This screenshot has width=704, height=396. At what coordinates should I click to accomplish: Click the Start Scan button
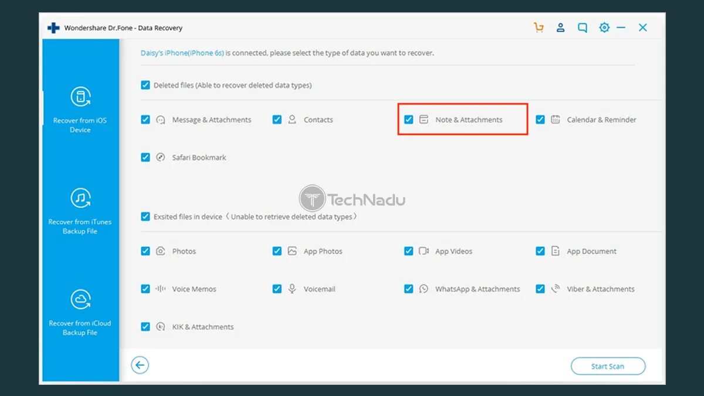coord(608,366)
